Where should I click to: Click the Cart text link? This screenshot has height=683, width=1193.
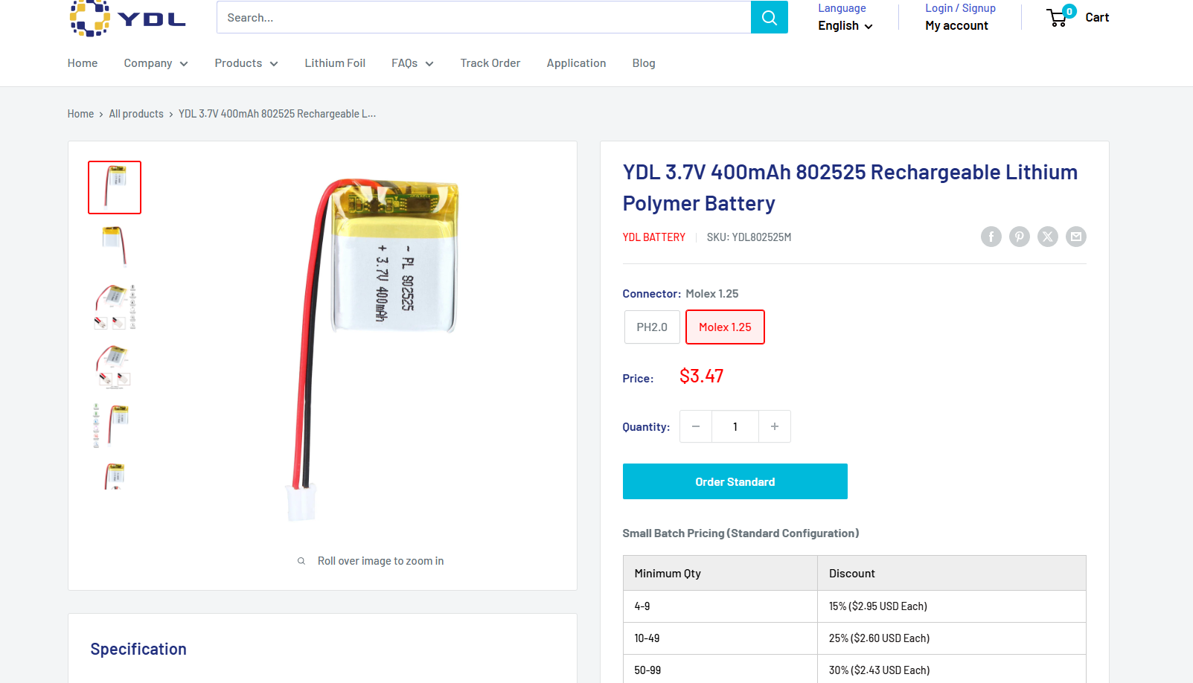tap(1097, 17)
